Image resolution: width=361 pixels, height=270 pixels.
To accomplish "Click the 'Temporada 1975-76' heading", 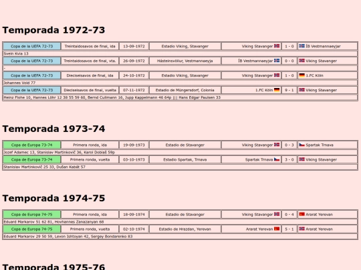I will (x=53, y=267).
